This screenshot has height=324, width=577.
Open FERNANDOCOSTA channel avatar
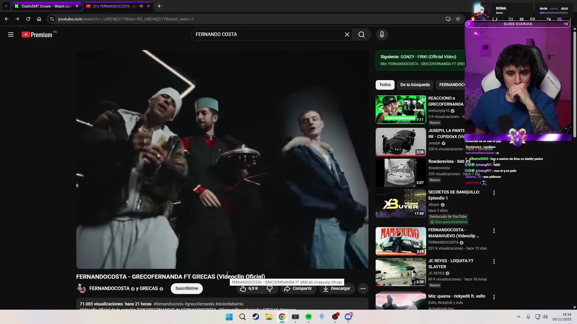pyautogui.click(x=81, y=288)
